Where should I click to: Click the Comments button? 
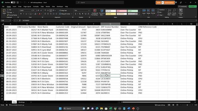183,6
